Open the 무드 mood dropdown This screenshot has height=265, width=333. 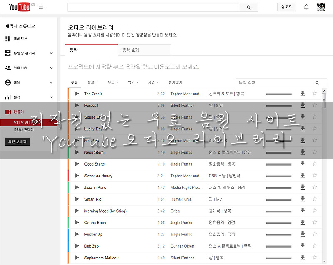coord(113,82)
